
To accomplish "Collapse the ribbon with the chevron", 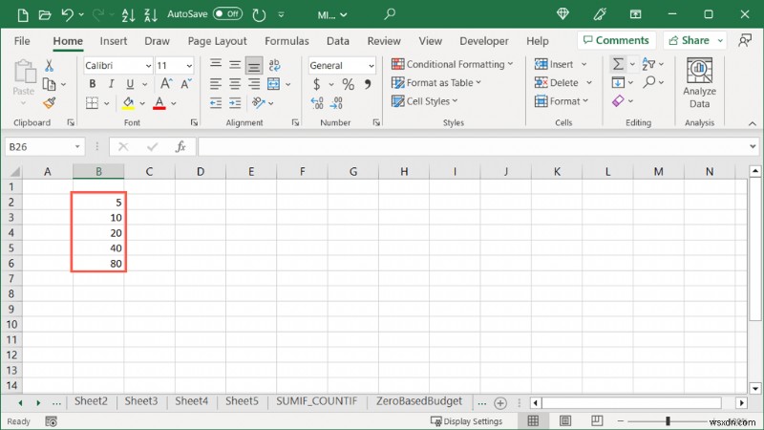I will click(753, 124).
